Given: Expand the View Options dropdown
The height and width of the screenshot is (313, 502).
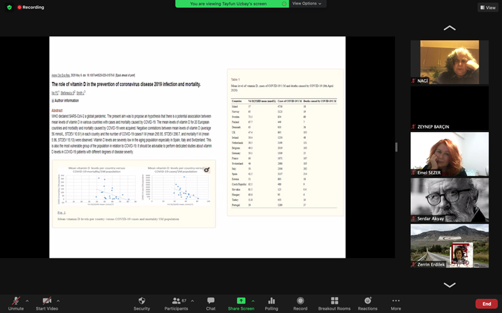Looking at the screenshot, I should (307, 4).
